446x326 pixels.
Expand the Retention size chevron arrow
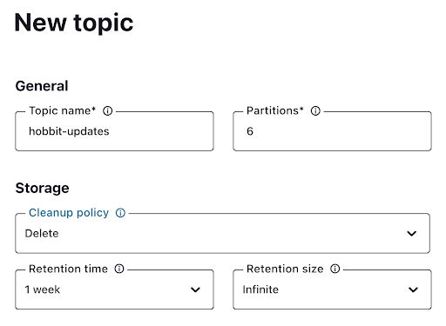coord(413,289)
